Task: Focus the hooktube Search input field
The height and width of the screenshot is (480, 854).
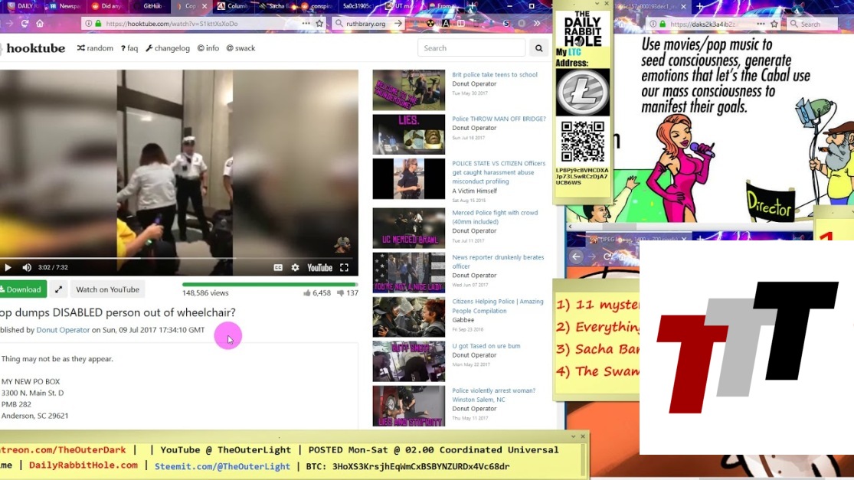Action: [471, 47]
